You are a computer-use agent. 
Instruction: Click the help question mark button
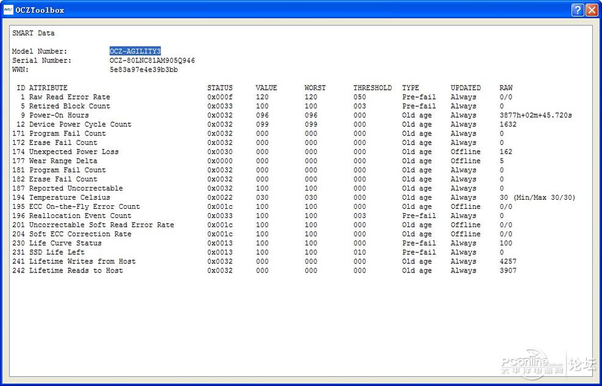pyautogui.click(x=578, y=10)
